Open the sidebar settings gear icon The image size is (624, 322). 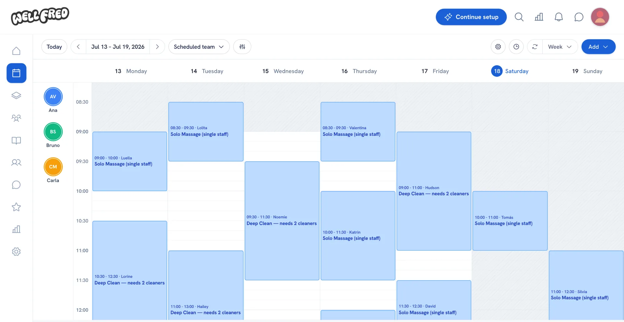tap(16, 251)
